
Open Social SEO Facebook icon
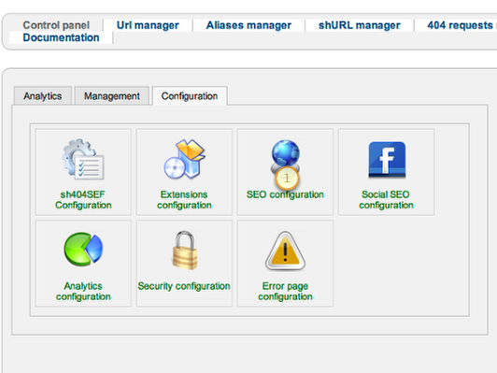point(387,160)
